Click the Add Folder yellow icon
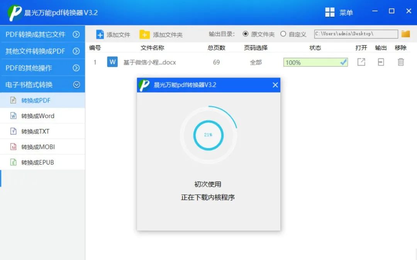 144,34
